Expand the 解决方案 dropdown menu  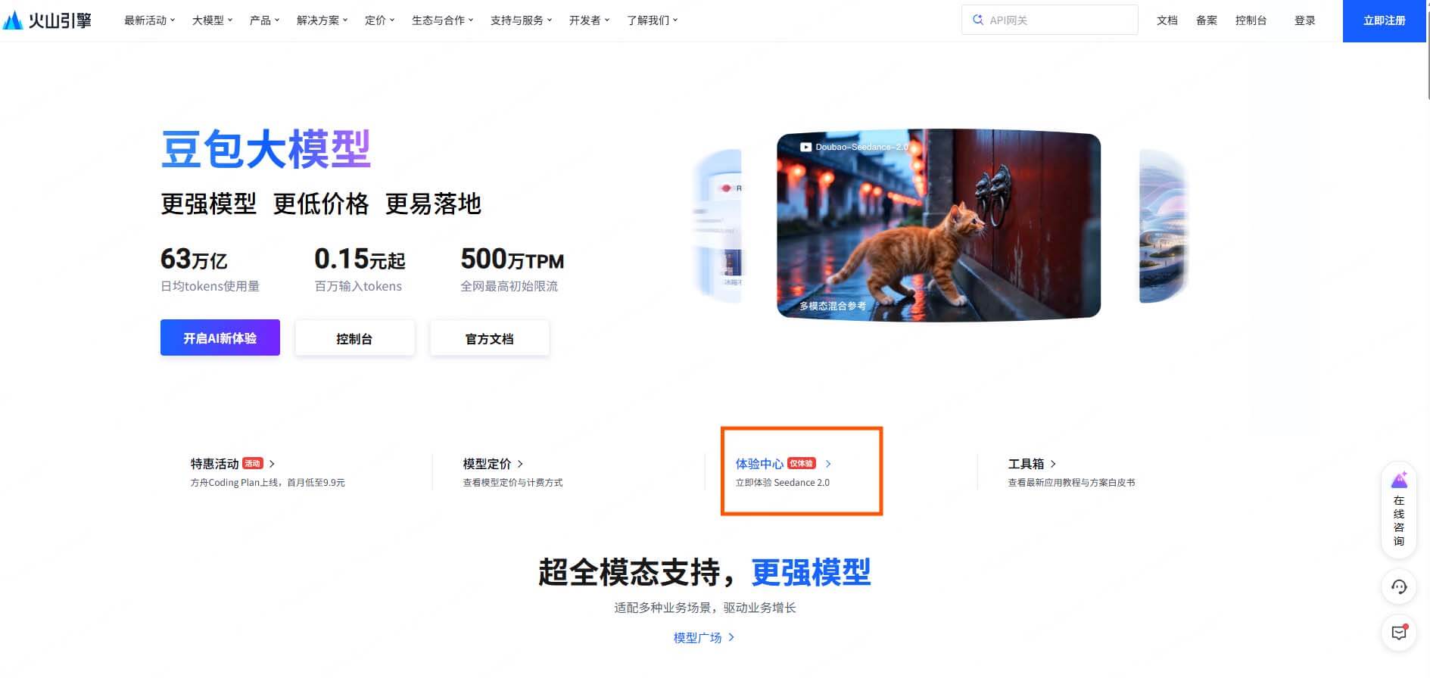[x=322, y=20]
